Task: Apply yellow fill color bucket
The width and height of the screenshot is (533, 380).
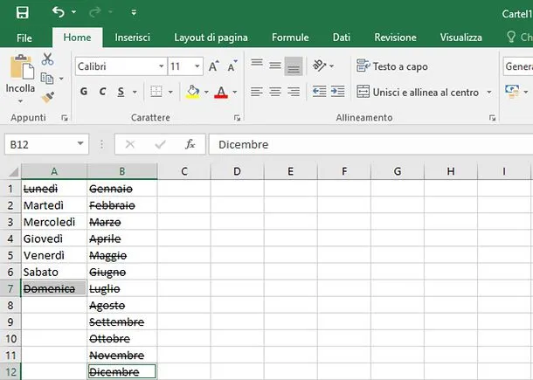Action: (193, 92)
